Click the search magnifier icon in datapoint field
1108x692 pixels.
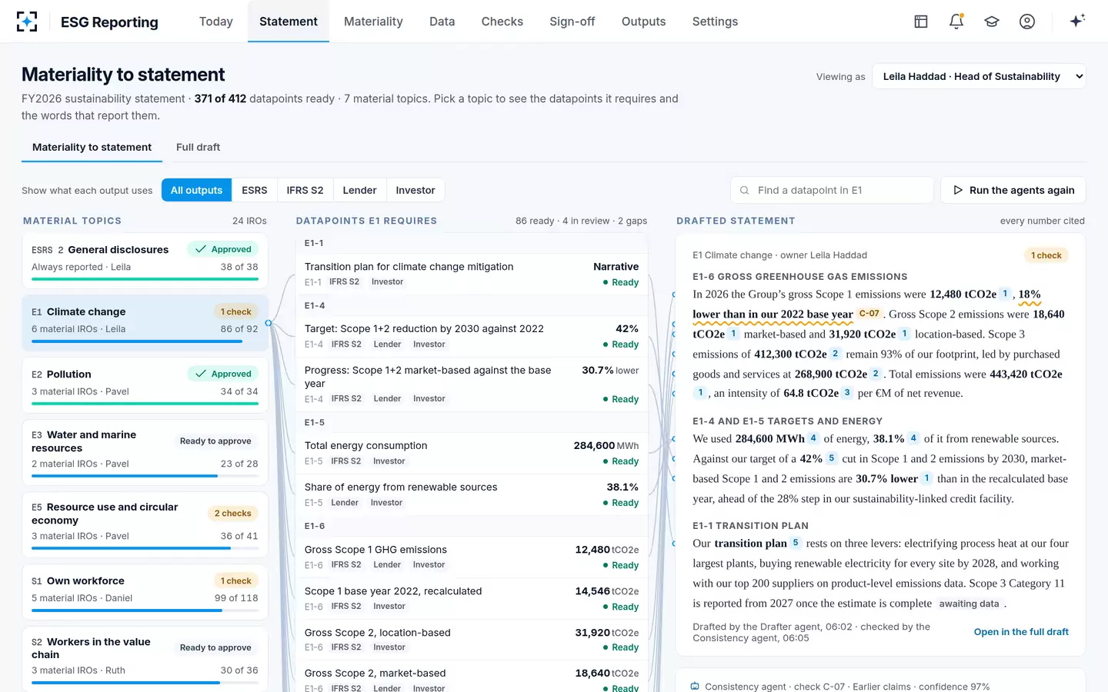coord(744,190)
